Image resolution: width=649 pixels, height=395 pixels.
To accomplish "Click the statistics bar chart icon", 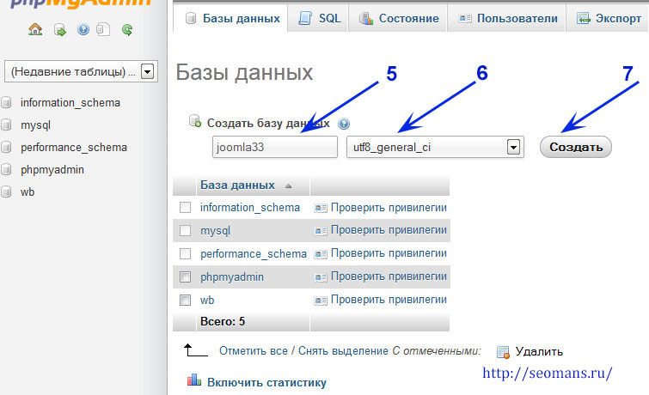I will (x=194, y=380).
